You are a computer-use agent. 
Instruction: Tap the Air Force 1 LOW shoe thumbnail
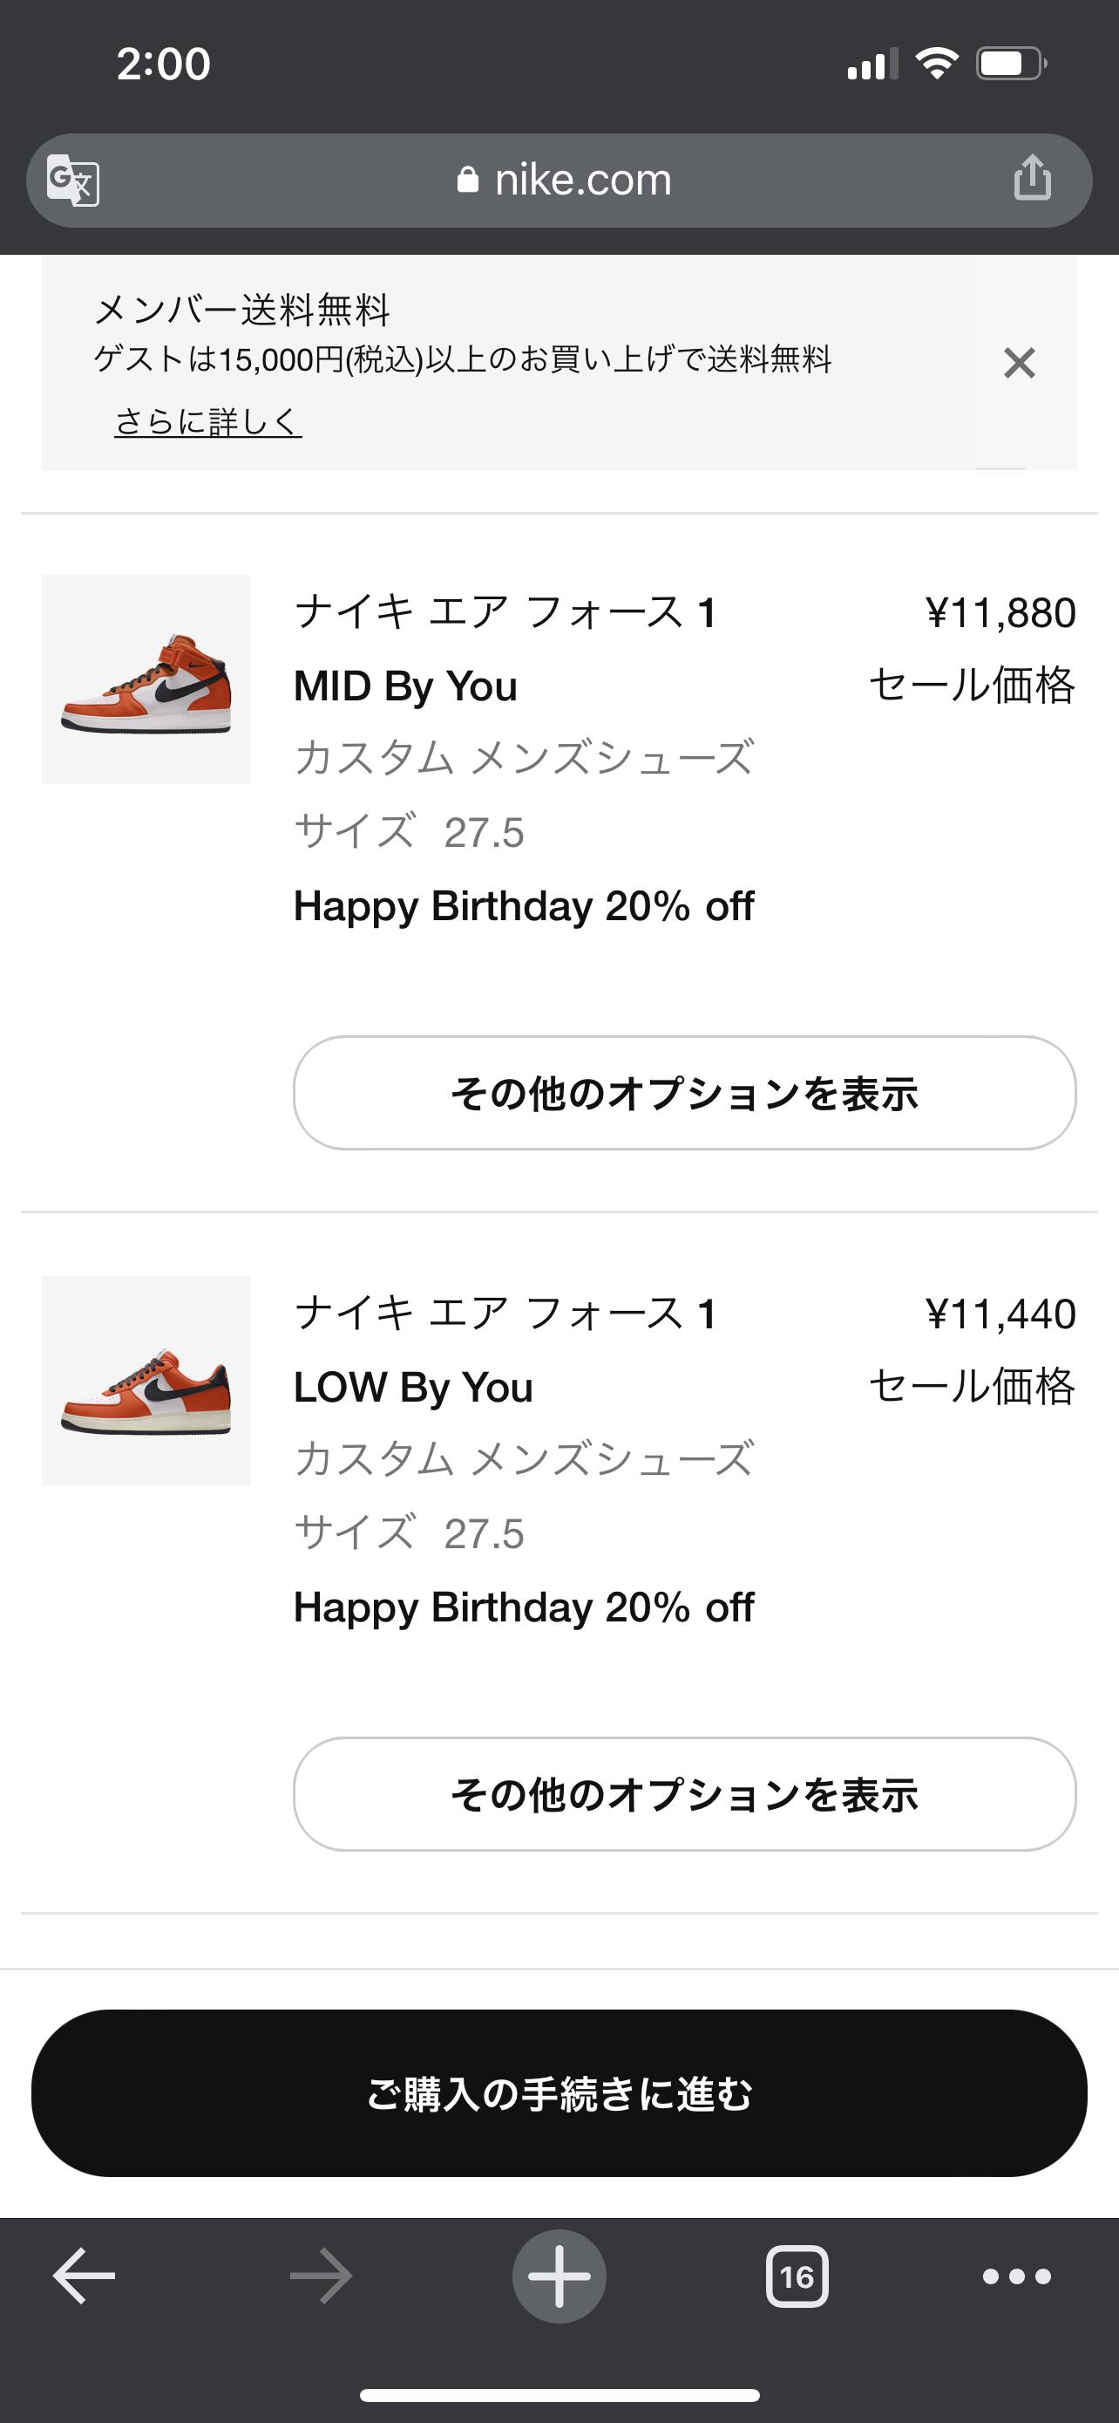146,1380
